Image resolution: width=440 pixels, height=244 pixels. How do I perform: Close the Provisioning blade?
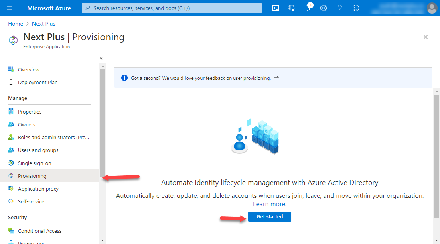pos(426,37)
